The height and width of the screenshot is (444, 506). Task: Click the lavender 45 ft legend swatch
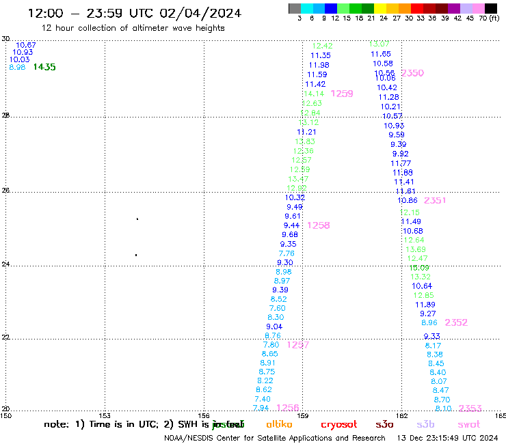pyautogui.click(x=466, y=8)
